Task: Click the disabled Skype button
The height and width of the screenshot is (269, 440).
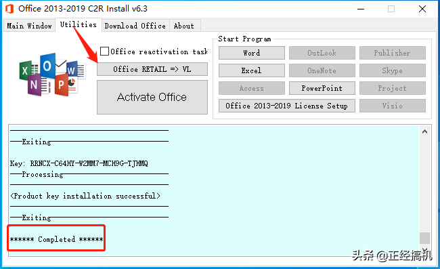Action: (393, 70)
